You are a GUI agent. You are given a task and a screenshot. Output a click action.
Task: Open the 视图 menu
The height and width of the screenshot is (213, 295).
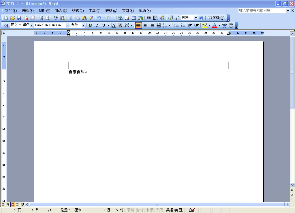coord(44,11)
